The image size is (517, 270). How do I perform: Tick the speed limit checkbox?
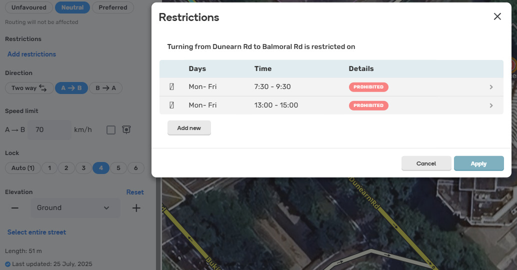pyautogui.click(x=111, y=130)
